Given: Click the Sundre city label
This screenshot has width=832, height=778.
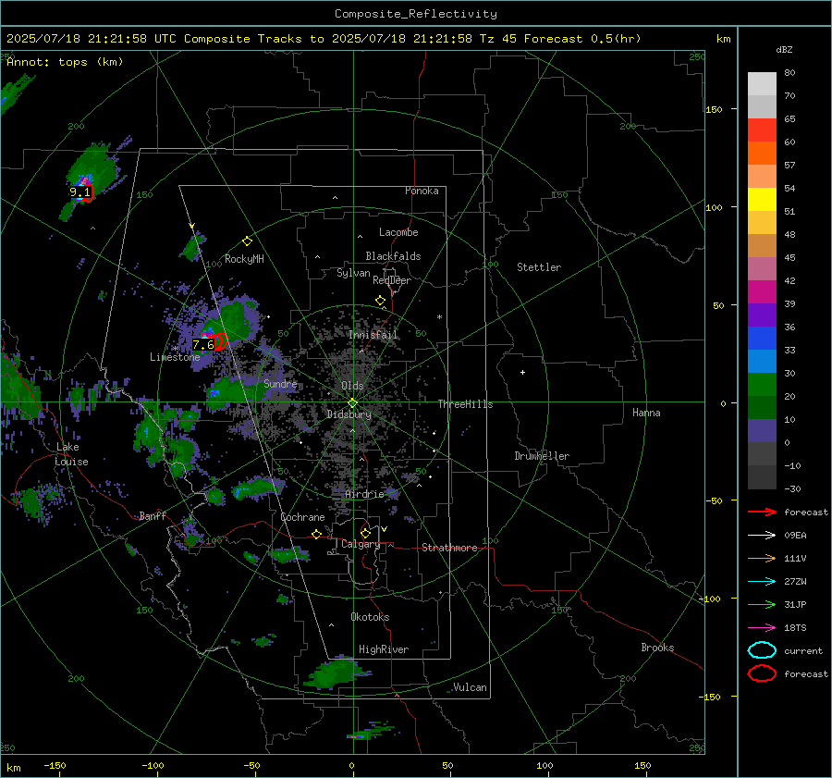Looking at the screenshot, I should tap(280, 383).
